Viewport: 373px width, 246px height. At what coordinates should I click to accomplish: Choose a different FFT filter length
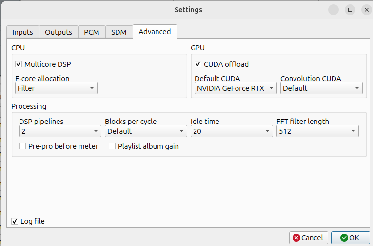click(x=317, y=131)
